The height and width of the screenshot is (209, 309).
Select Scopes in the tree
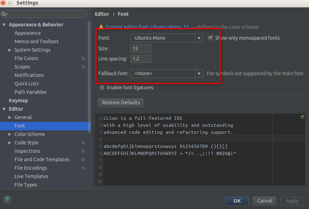22,67
